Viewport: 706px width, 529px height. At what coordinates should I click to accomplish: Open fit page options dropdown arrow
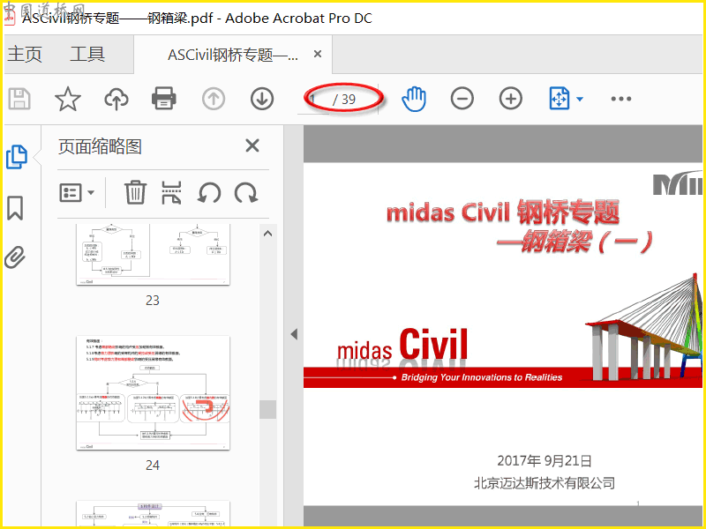pos(580,99)
